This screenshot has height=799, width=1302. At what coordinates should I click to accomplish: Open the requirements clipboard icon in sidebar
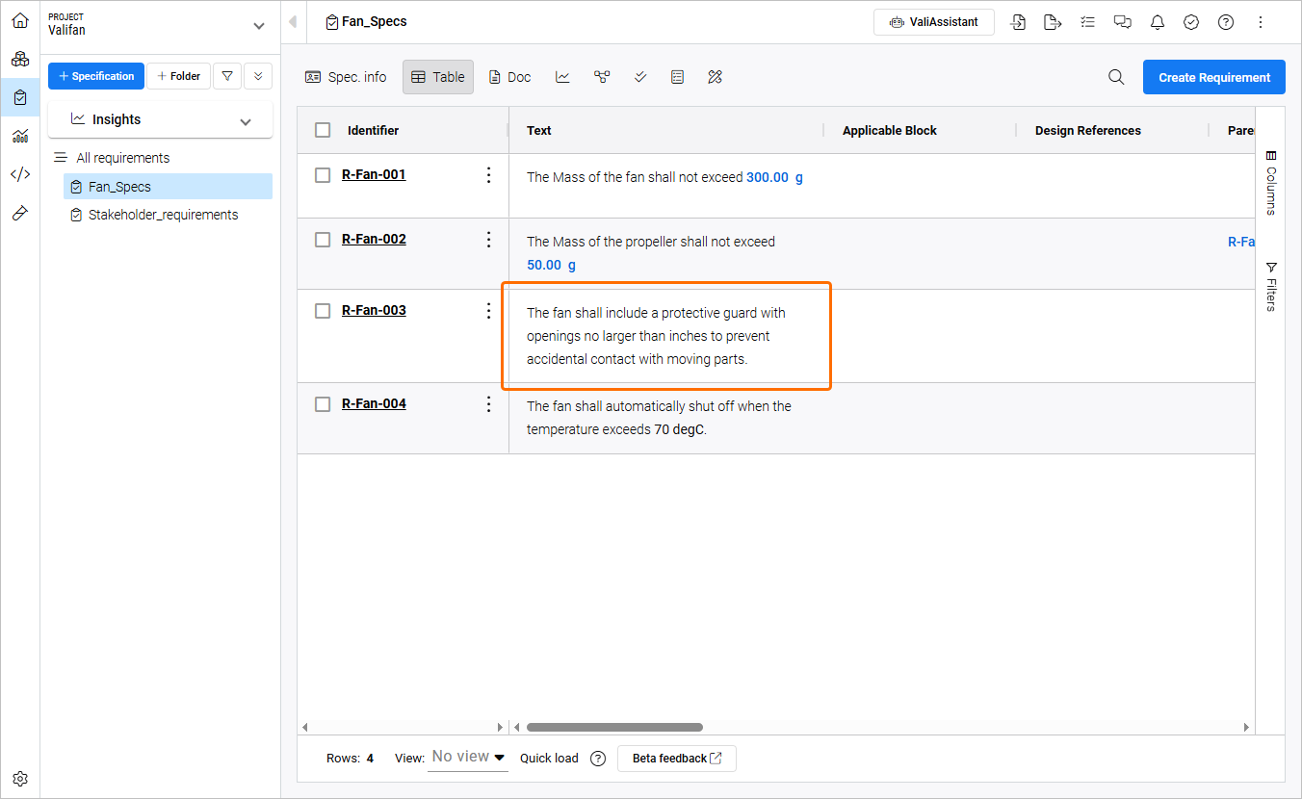point(20,97)
